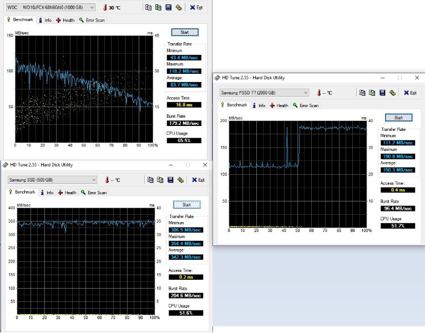
Task: Select 204.6 MB/sec burst rate value
Action: [x=186, y=296]
